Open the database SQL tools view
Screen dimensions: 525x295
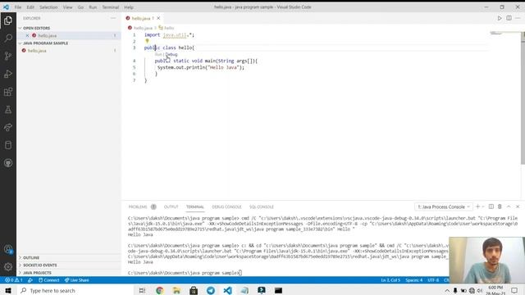tap(8, 145)
